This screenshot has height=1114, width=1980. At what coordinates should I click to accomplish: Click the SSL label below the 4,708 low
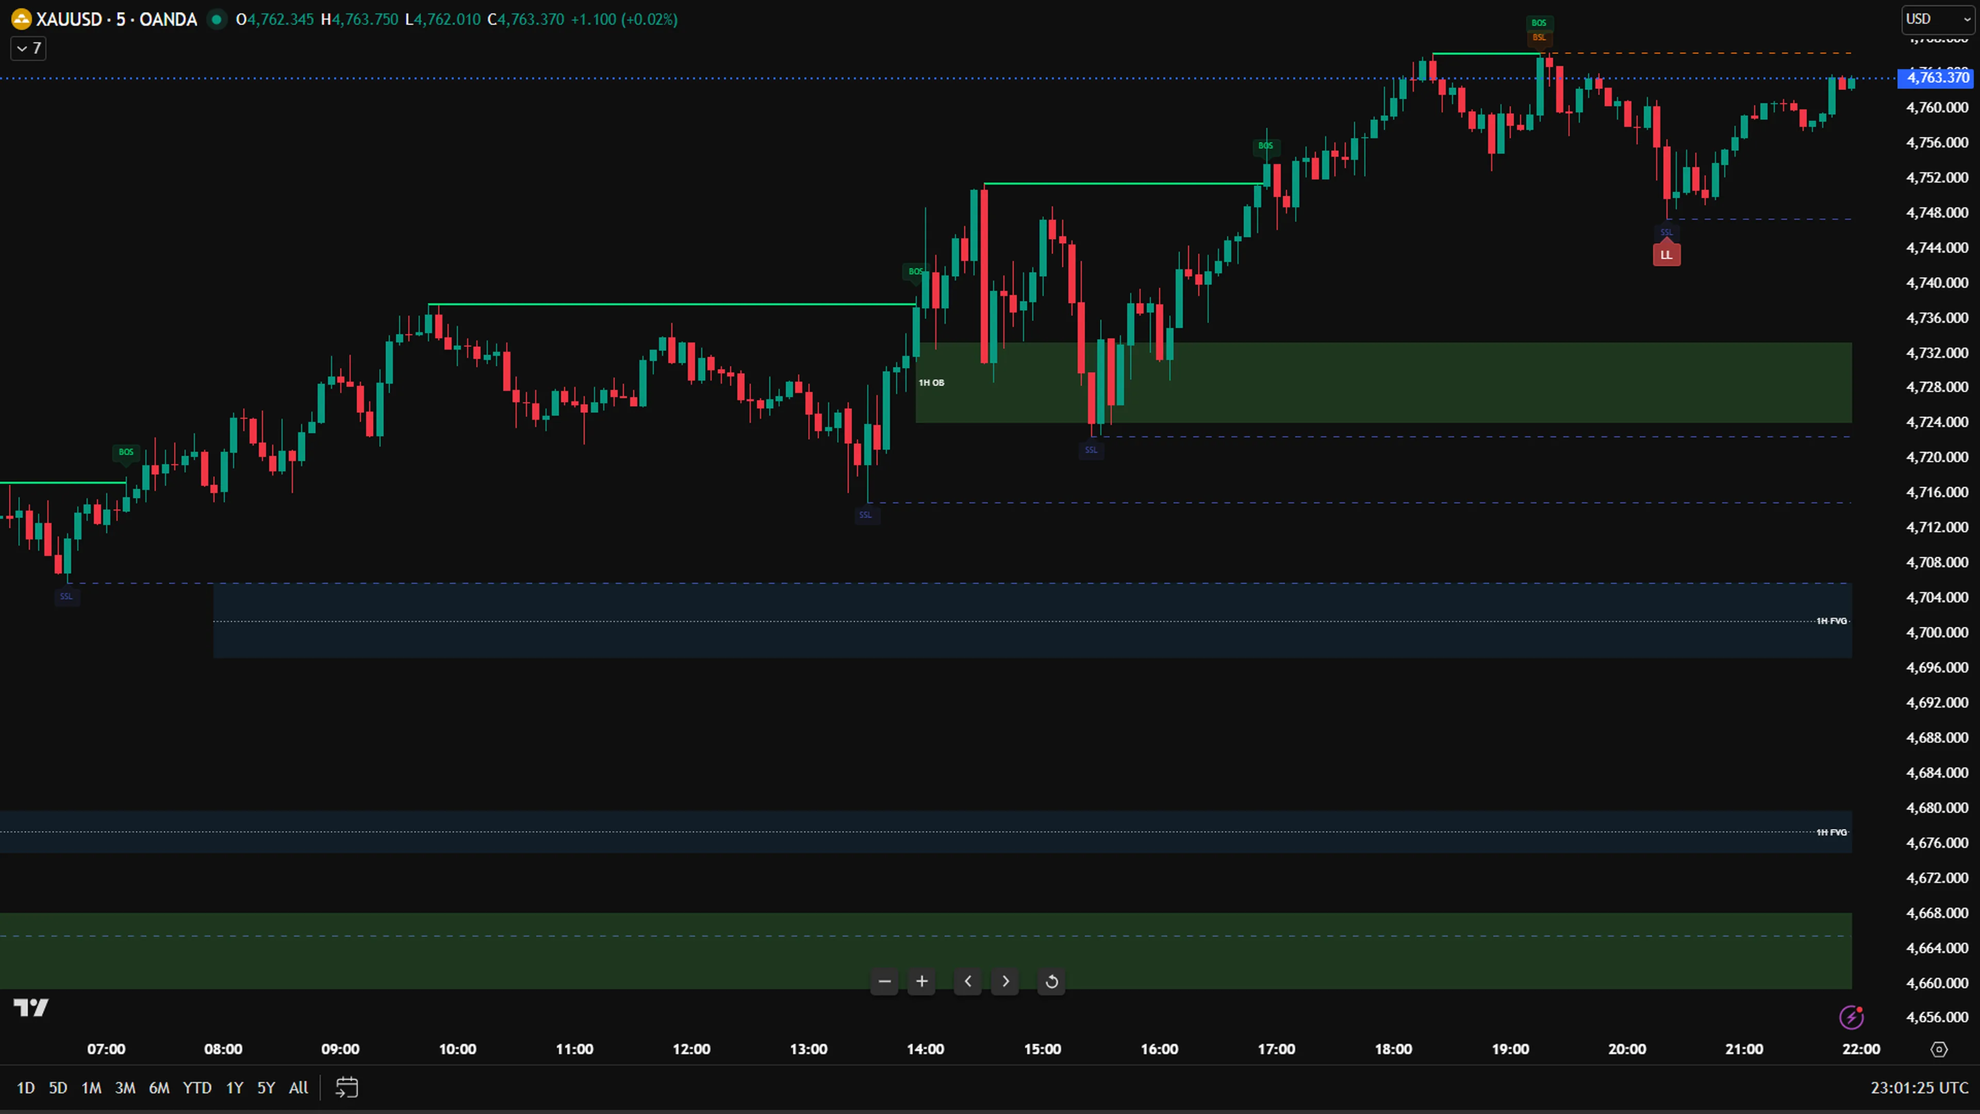(x=66, y=597)
